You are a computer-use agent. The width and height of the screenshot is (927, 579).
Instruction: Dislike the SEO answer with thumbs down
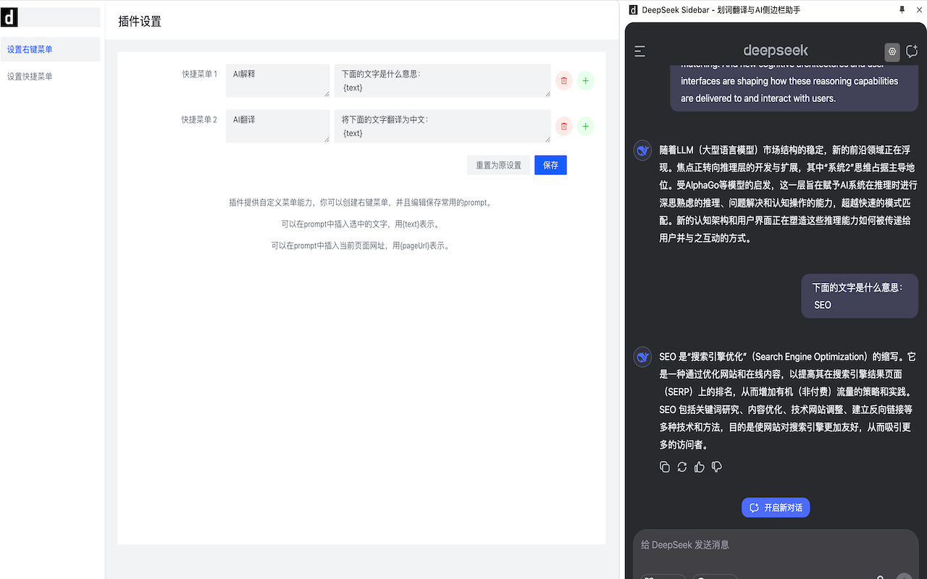717,468
